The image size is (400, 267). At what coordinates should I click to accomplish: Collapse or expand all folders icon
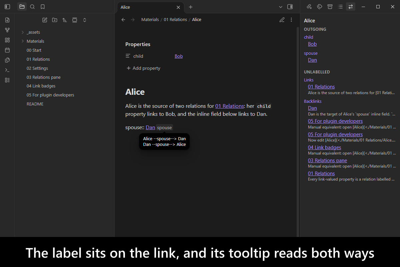tap(85, 20)
